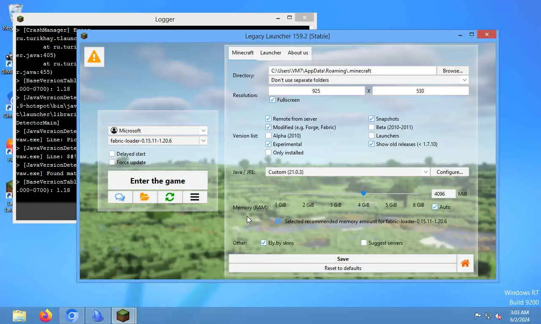Check the Launchers checkbox

pyautogui.click(x=372, y=136)
